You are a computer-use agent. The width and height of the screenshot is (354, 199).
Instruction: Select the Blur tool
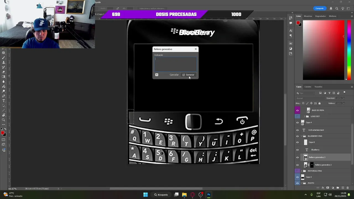pos(4,82)
